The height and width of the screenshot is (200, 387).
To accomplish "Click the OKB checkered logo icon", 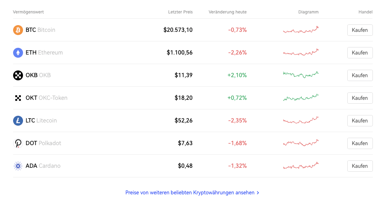I will pyautogui.click(x=18, y=75).
